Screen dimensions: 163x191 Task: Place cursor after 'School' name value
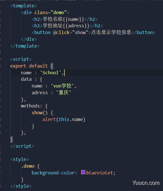(x=64, y=73)
